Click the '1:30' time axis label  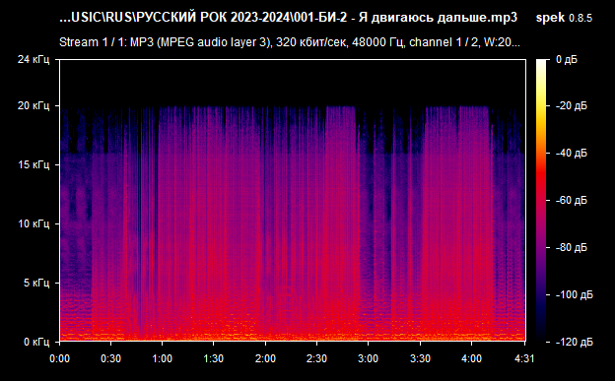pos(214,358)
